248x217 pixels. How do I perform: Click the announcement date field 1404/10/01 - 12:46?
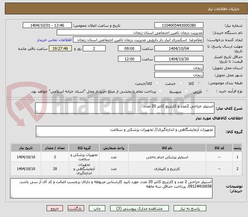47,25
